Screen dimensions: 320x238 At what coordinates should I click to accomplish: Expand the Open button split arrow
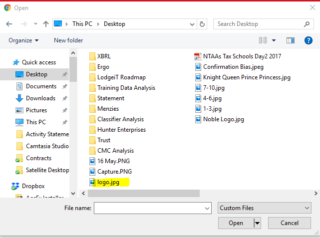point(257,223)
